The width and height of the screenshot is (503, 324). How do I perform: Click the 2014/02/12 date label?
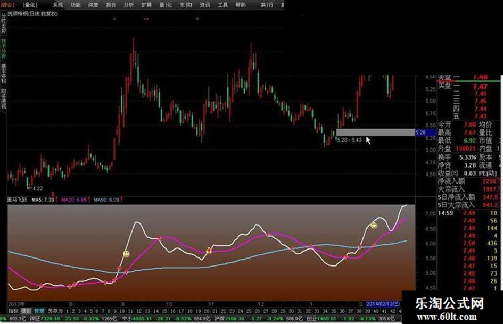tap(383, 304)
